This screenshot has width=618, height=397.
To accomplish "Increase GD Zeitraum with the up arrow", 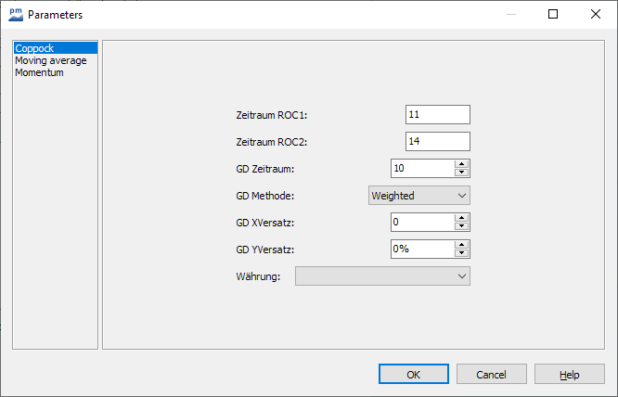I will pyautogui.click(x=461, y=164).
